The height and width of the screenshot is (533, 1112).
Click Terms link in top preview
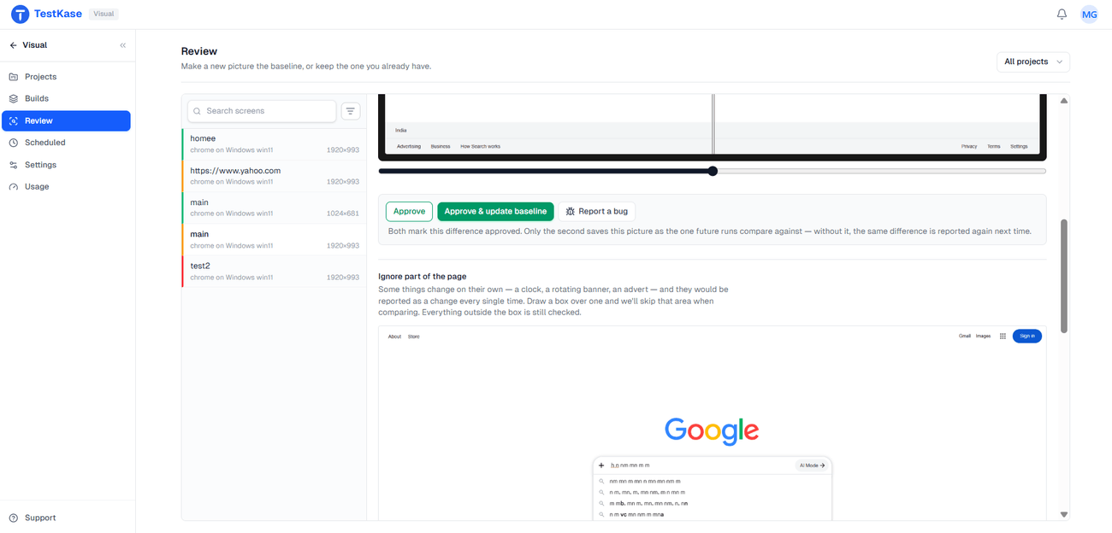pos(993,147)
